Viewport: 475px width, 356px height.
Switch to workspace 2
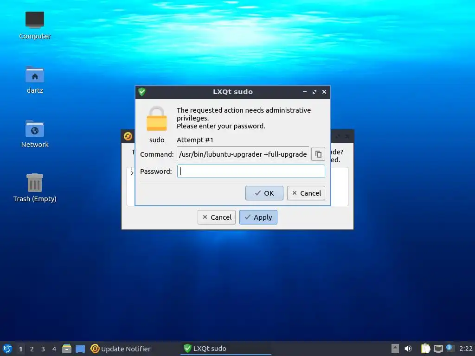click(32, 349)
